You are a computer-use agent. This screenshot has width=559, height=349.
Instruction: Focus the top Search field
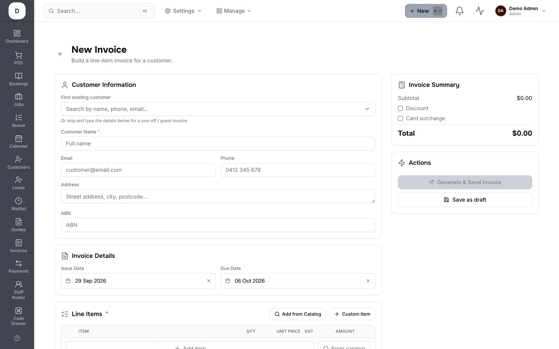99,11
